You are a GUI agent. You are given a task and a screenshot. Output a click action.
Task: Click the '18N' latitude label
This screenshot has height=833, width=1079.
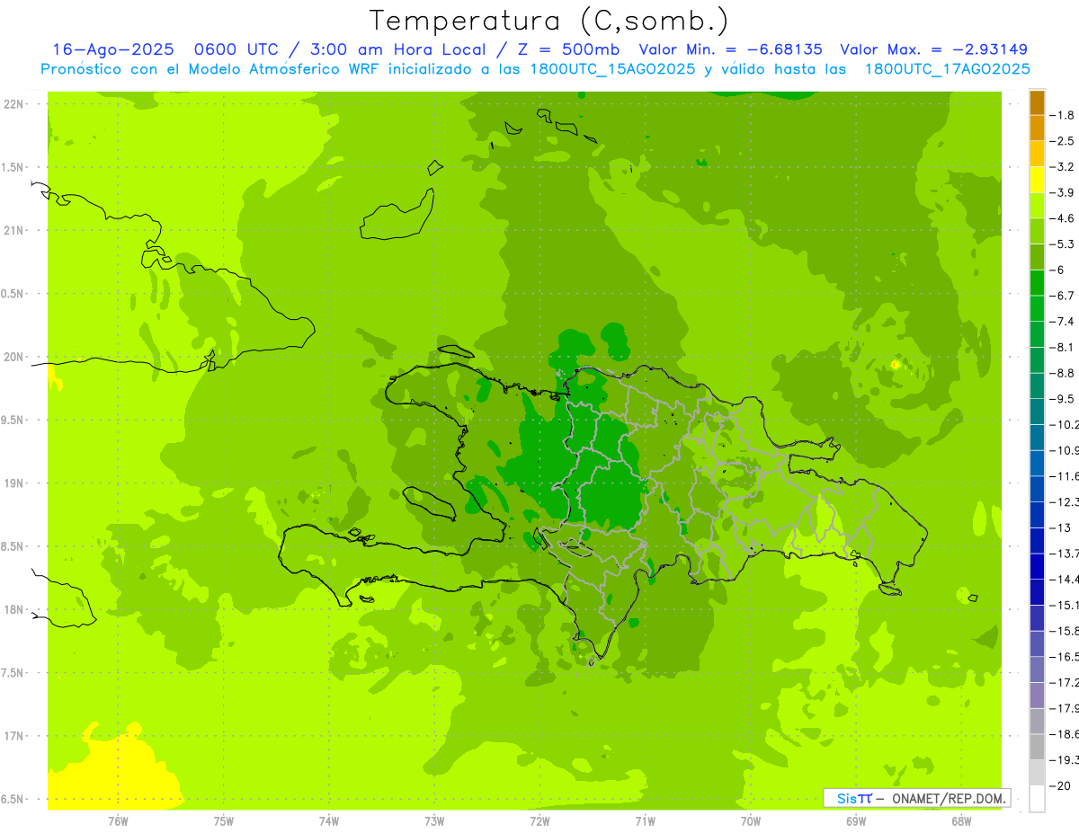click(x=13, y=609)
